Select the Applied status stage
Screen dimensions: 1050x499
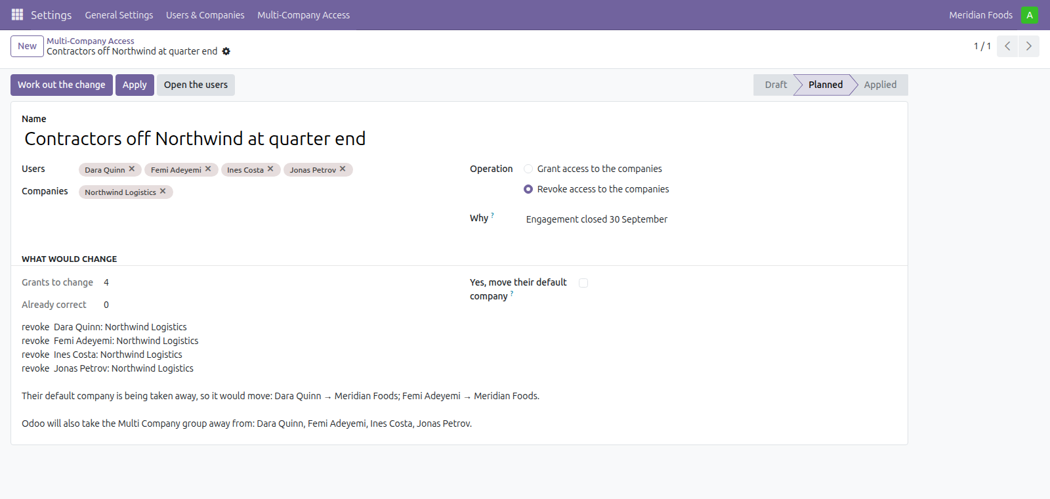tap(880, 85)
